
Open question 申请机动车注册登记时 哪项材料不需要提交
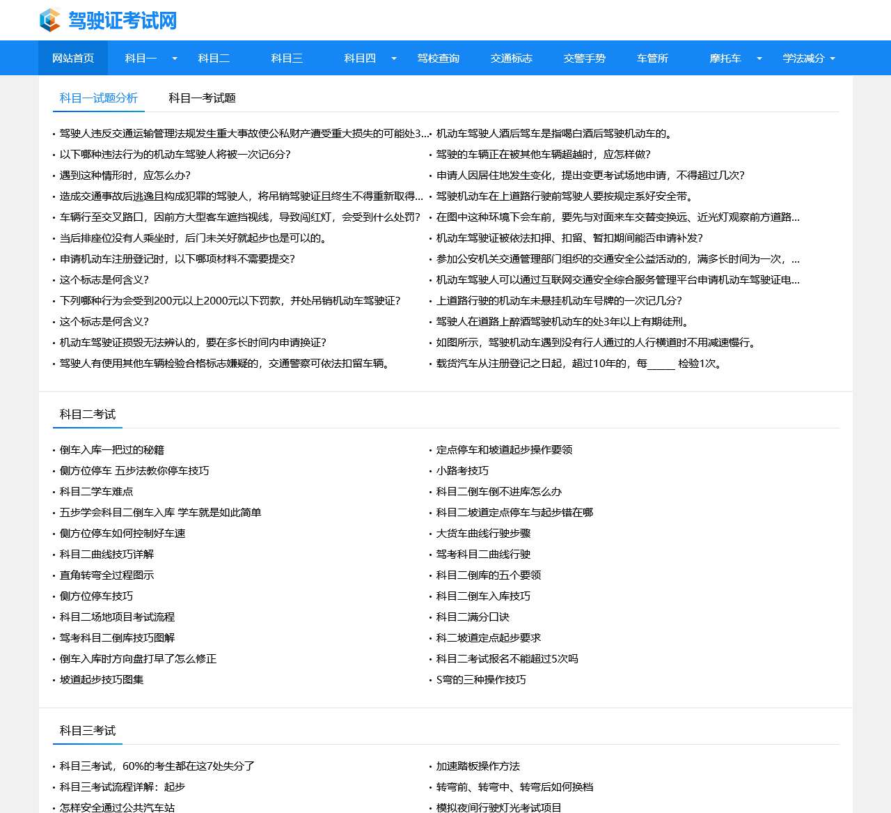pos(178,259)
